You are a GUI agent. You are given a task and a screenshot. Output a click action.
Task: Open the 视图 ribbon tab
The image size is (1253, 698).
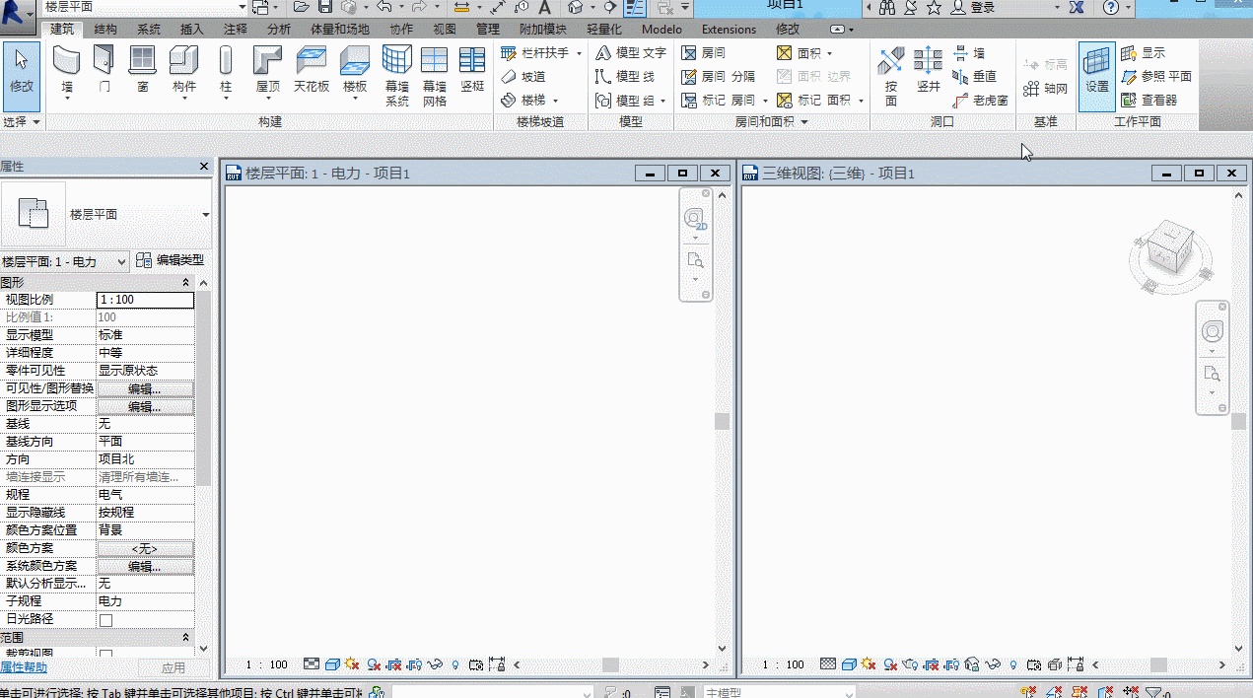[x=445, y=30]
